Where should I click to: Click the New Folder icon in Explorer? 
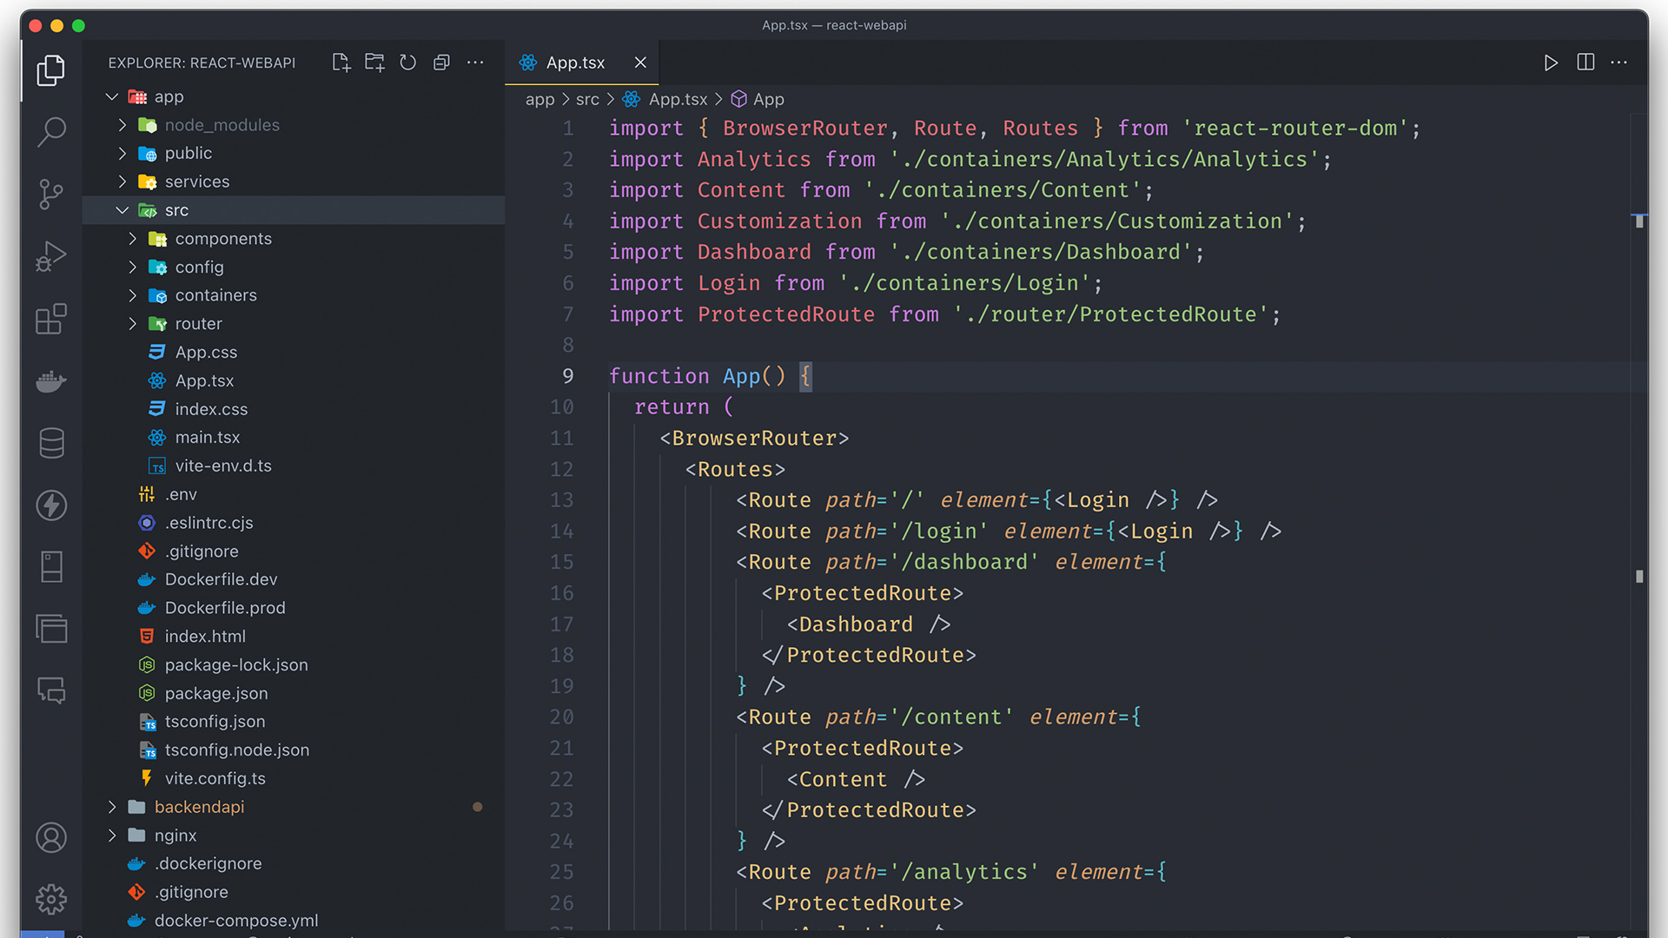[374, 63]
